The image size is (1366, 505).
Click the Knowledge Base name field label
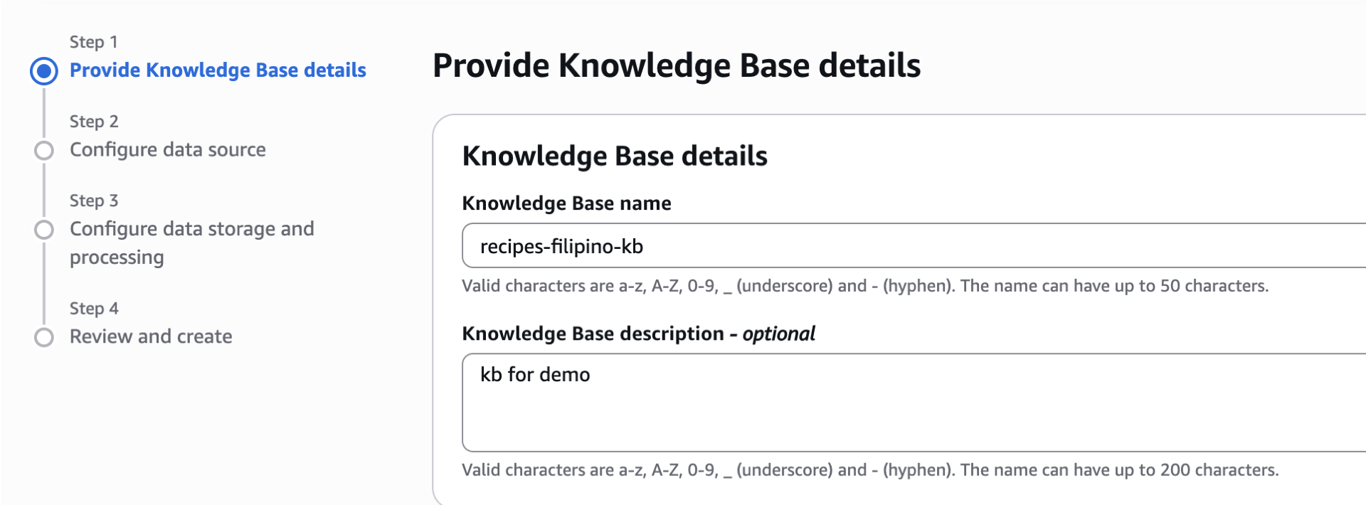566,203
